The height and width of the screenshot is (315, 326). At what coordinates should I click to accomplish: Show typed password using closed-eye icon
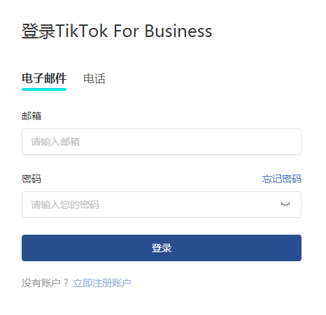point(285,205)
